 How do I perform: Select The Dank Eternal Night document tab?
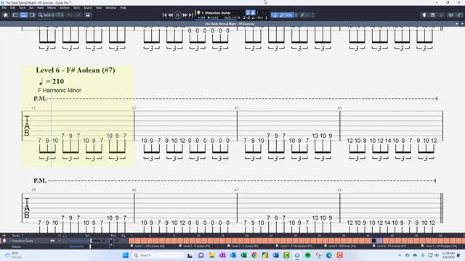click(x=230, y=24)
